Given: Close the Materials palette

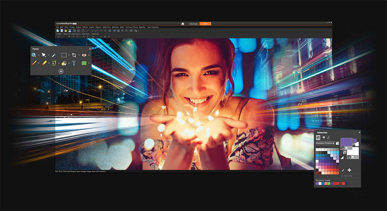Looking at the screenshot, I should (360, 133).
